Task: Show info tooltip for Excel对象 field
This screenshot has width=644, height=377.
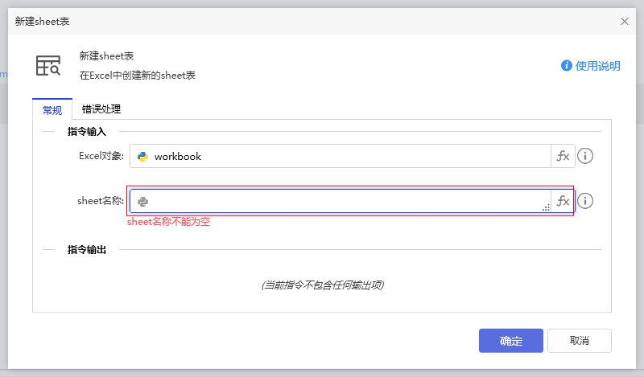Action: (585, 156)
